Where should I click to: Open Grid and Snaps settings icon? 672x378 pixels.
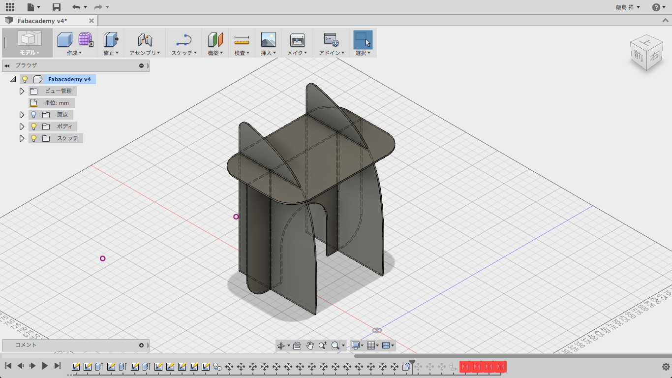pos(371,346)
